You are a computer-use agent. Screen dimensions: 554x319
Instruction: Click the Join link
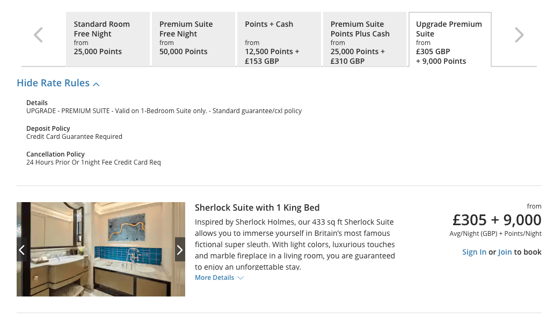[x=505, y=252]
